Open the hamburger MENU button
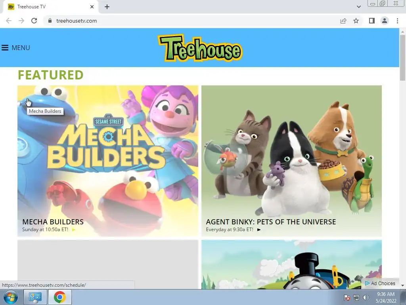 point(16,48)
